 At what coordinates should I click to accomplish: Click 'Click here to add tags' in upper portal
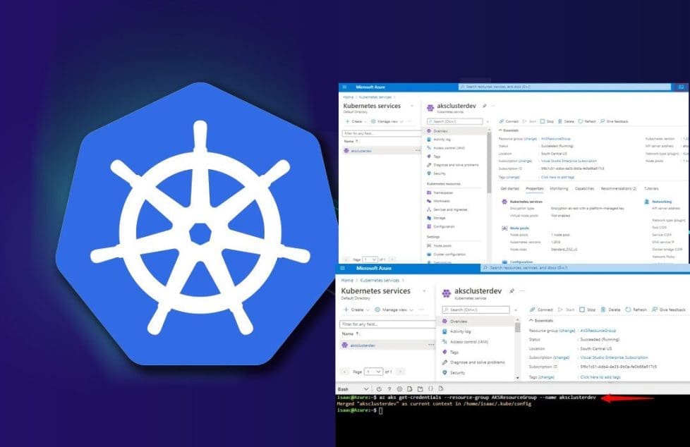click(x=557, y=177)
